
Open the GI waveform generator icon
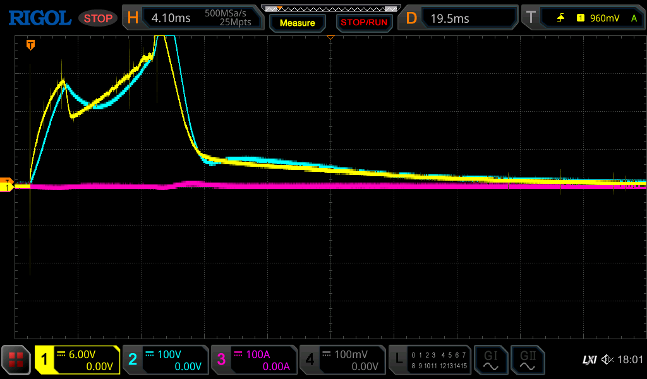tap(490, 360)
